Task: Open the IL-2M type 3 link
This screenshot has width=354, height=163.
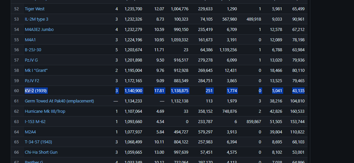Action: [36, 19]
